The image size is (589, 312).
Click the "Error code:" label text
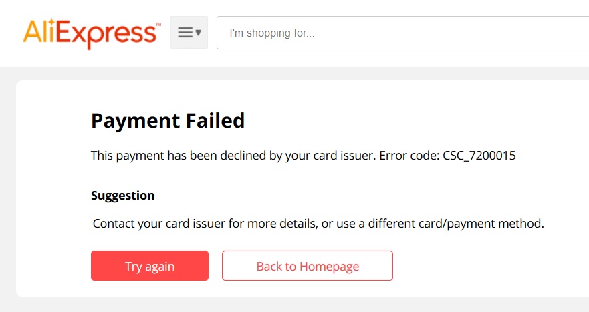409,156
